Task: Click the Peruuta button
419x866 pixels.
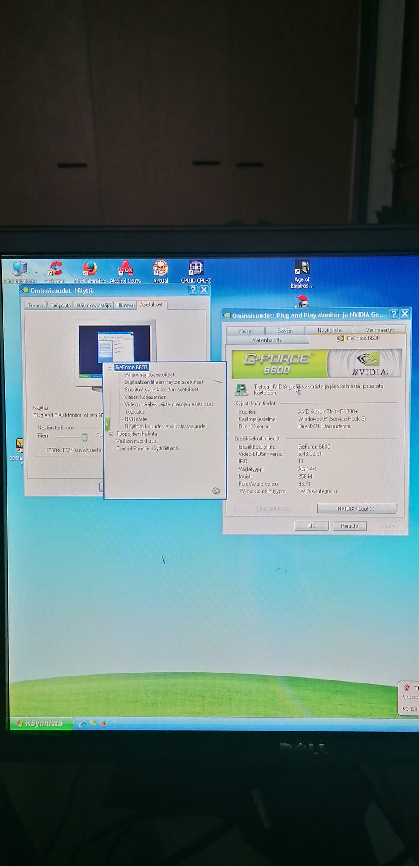Action: tap(349, 526)
